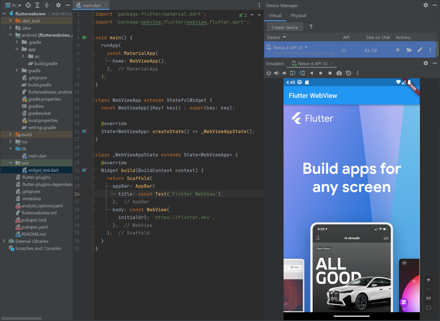This screenshot has width=440, height=321.
Task: Go to previous highlighted error arrow
Action: [x=252, y=15]
